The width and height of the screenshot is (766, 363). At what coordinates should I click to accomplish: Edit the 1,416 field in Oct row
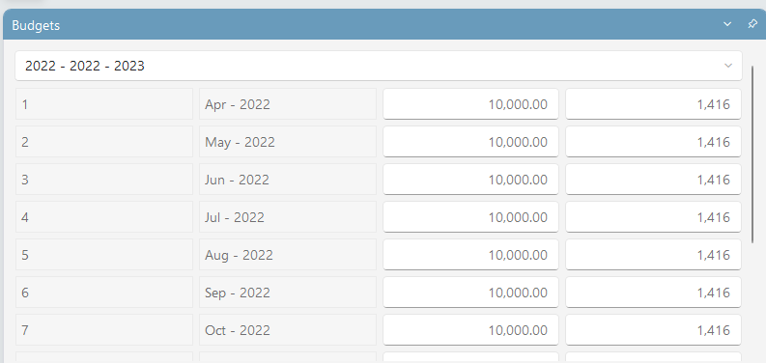pyautogui.click(x=653, y=330)
